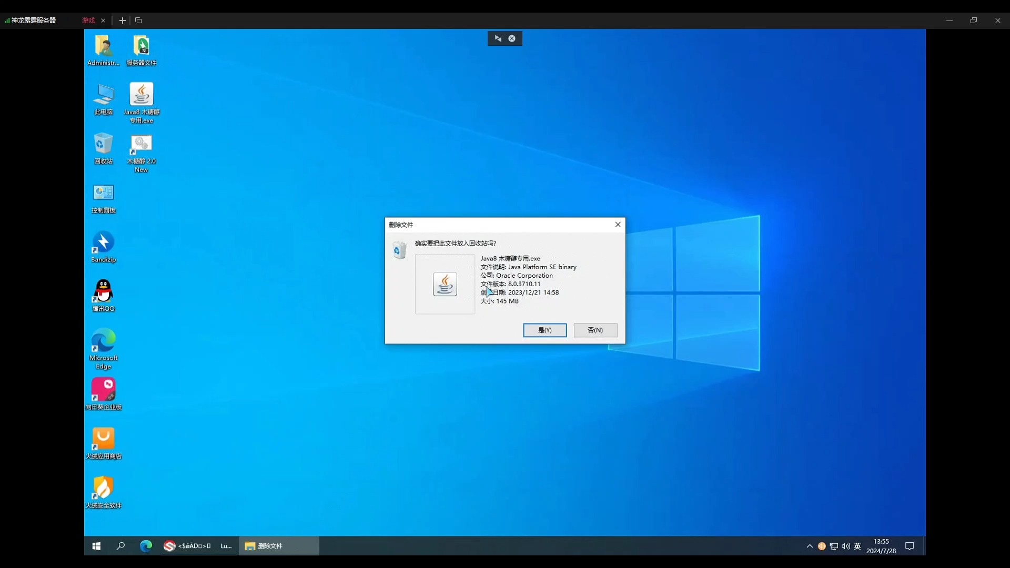Image resolution: width=1010 pixels, height=568 pixels.
Task: Click 否(N) to cancel file deletion
Action: point(595,329)
